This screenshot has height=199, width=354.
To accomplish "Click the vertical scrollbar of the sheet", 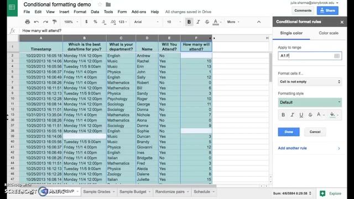I will click(270, 67).
